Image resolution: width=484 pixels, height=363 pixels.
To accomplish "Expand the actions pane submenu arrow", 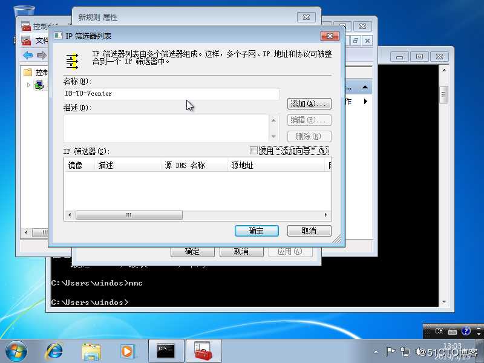I will 366,101.
